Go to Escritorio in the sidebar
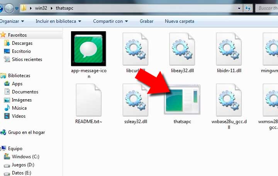 pos(21,51)
